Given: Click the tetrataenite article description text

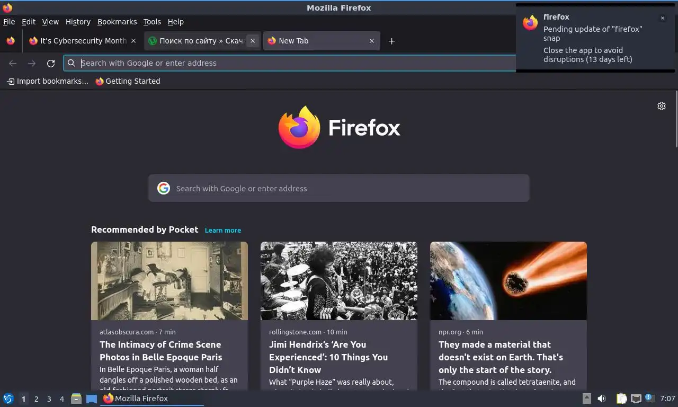Looking at the screenshot, I should click(x=507, y=384).
